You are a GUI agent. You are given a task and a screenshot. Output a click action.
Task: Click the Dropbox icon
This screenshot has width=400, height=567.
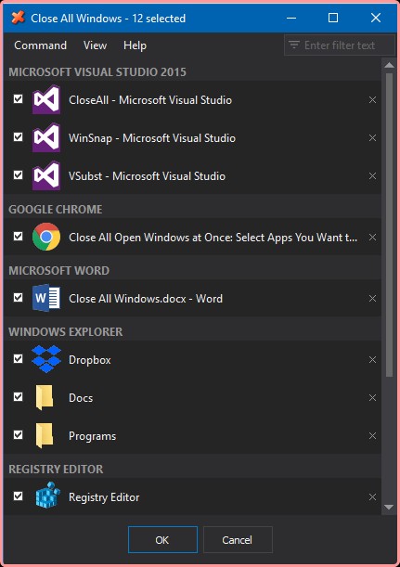pyautogui.click(x=45, y=359)
